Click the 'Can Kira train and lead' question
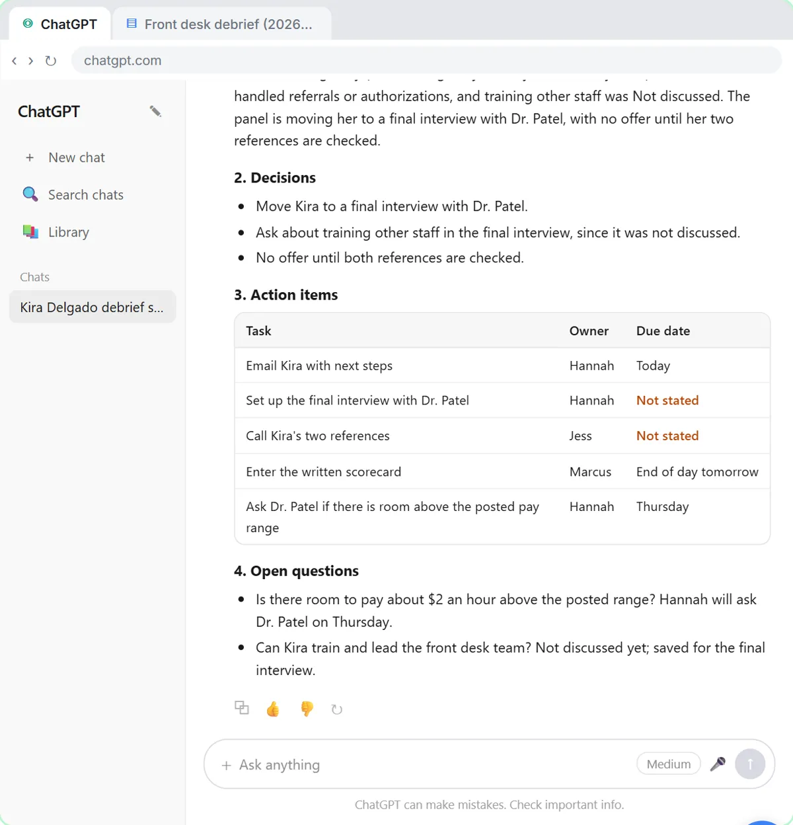This screenshot has width=793, height=825. tap(510, 658)
